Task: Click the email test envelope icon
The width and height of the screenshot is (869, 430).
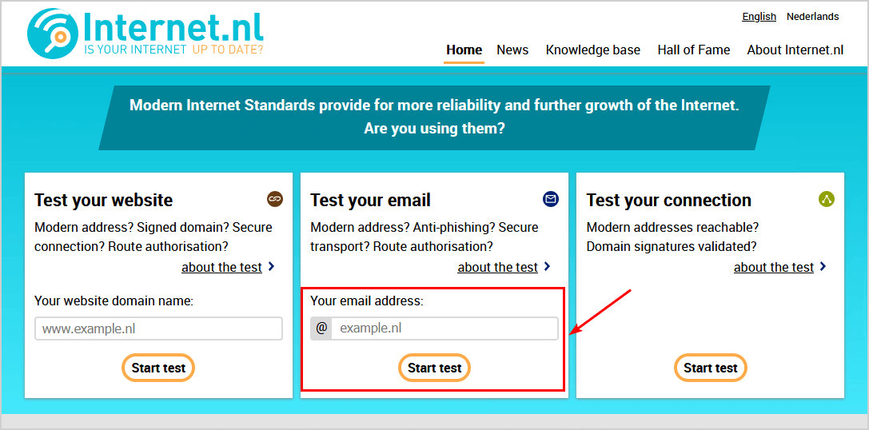Action: click(551, 199)
